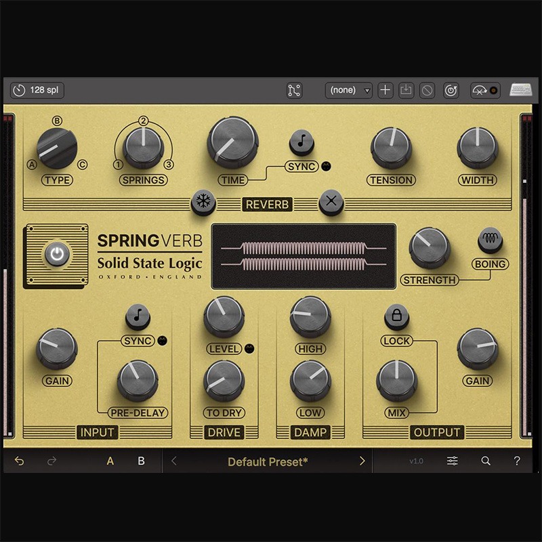Viewport: 542px width, 542px height.
Task: Open the plugin routing pin connector icon
Action: [x=294, y=91]
